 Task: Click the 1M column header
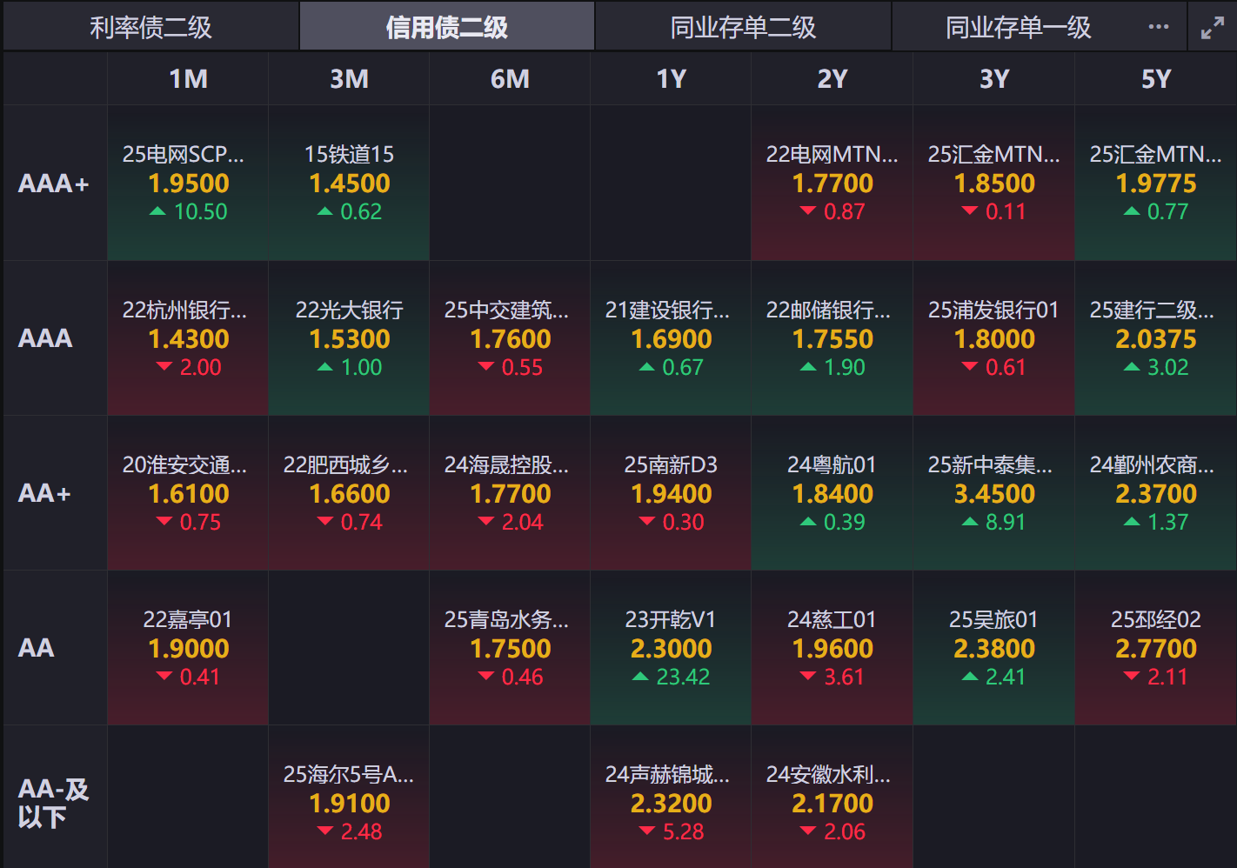click(188, 79)
